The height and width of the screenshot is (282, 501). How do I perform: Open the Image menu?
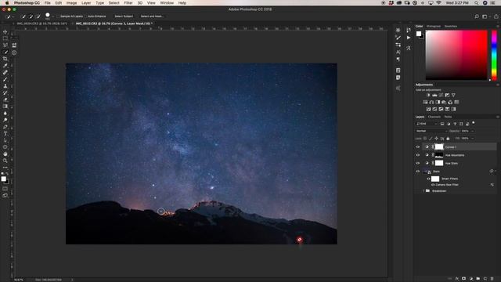coord(71,3)
